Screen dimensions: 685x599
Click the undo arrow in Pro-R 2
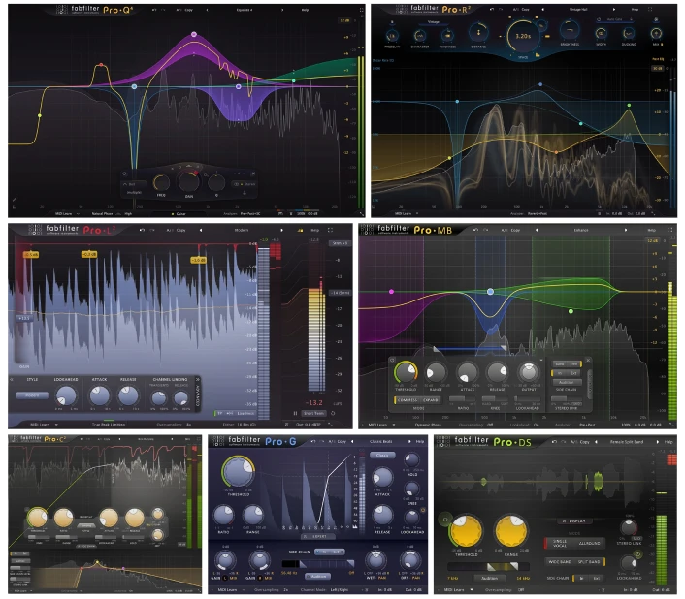click(492, 9)
